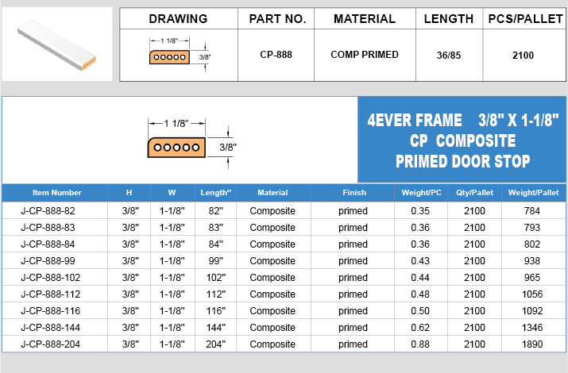The height and width of the screenshot is (373, 568).
Task: Select item J-CP-888-144
Action: pyautogui.click(x=51, y=328)
